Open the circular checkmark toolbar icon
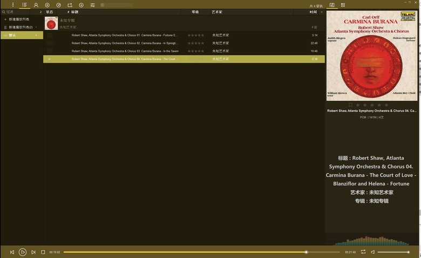This screenshot has width=421, height=258. (x=58, y=5)
